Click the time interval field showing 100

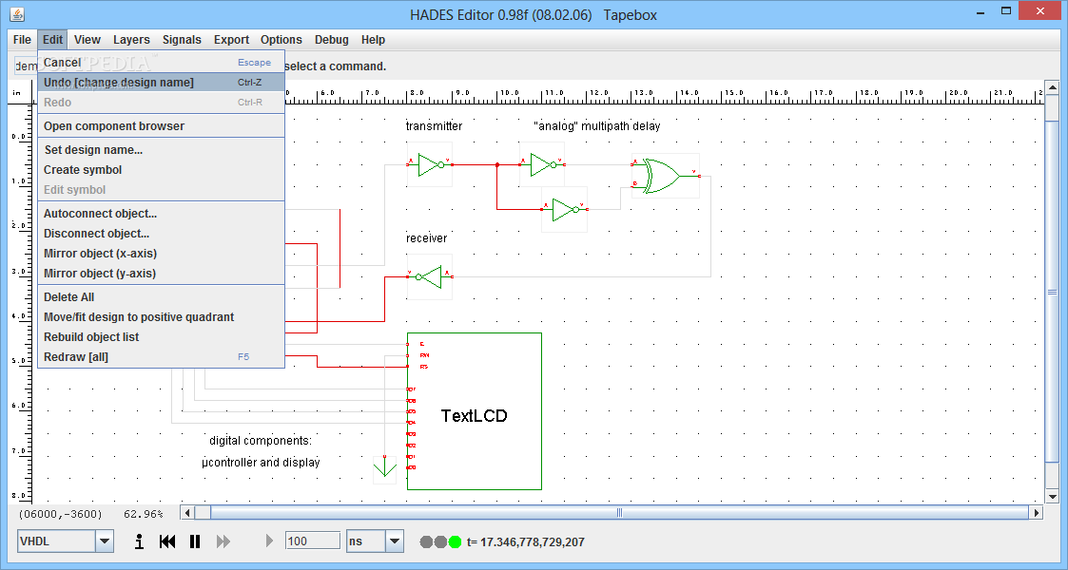point(313,541)
